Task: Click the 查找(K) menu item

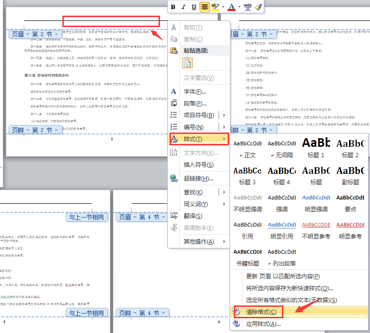Action: (193, 192)
